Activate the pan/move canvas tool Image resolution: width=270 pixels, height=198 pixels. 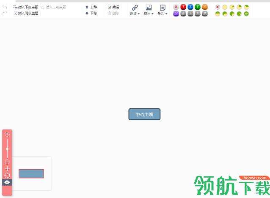[7, 169]
